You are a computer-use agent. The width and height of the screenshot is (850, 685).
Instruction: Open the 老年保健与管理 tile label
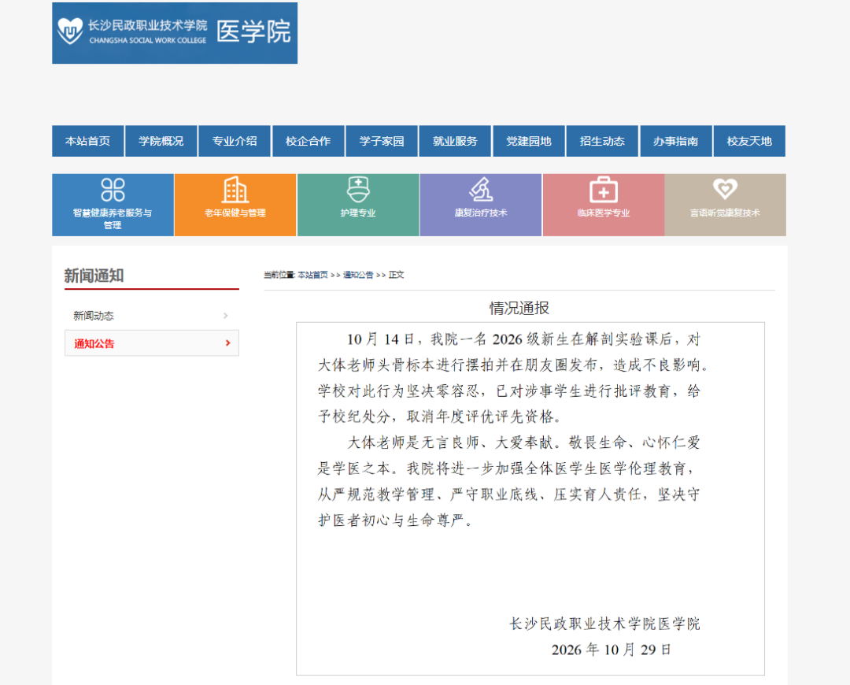(235, 213)
